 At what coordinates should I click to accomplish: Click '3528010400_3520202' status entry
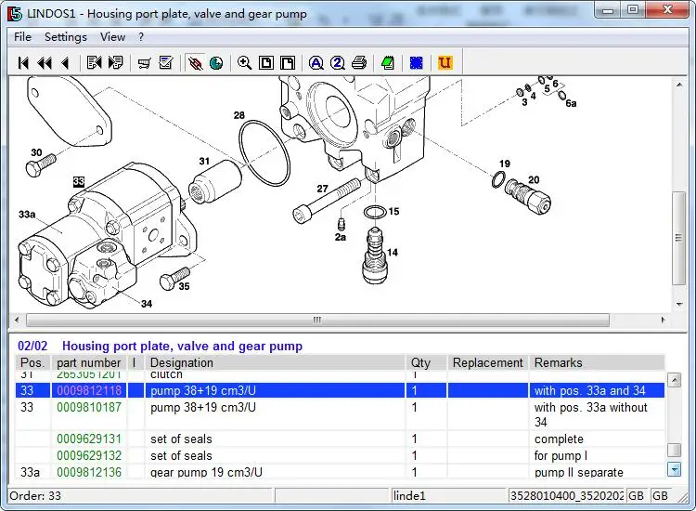(567, 495)
